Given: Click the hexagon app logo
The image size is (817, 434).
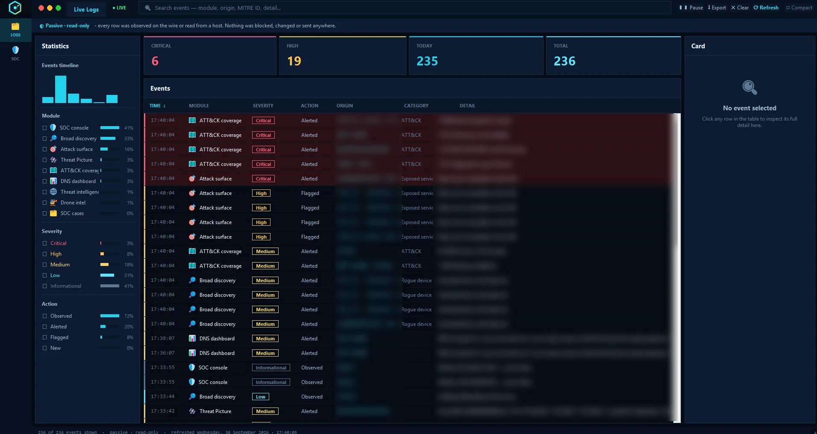Looking at the screenshot, I should pos(15,8).
